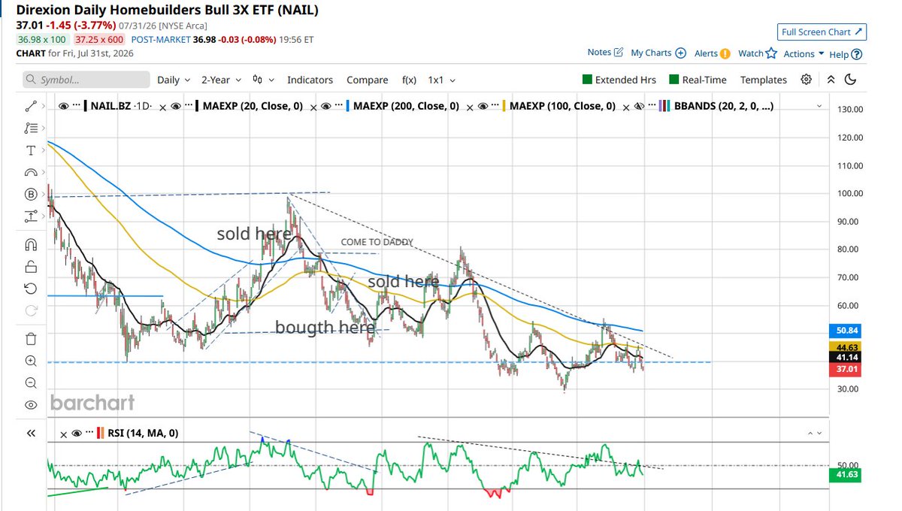
Task: Hide the MAEXP 200 moving average
Action: point(326,107)
